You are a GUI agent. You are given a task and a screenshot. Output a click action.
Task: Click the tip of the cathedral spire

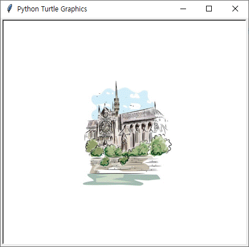116,82
